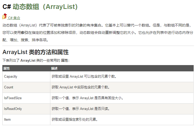Click the heading ArrayList 类的方法和属性
This screenshot has width=195, height=127.
point(35,52)
